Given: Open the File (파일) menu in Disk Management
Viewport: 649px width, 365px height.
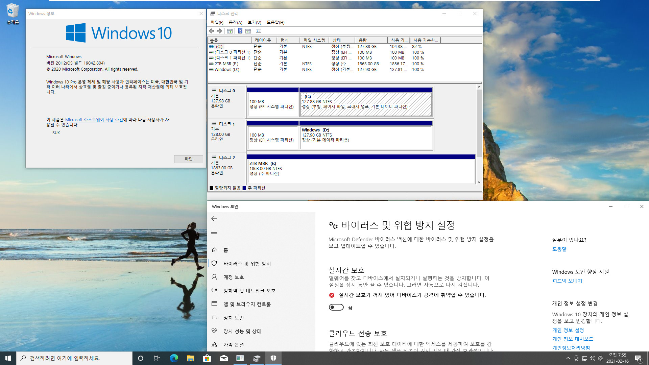Looking at the screenshot, I should click(x=217, y=22).
